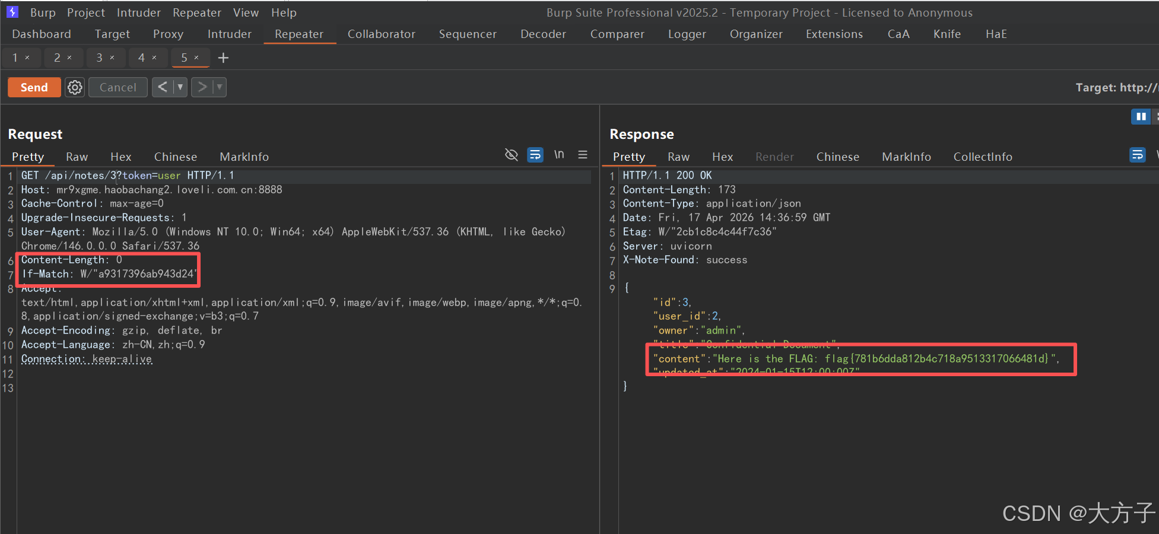The image size is (1159, 534).
Task: Switch to the Extensions tab
Action: pyautogui.click(x=834, y=34)
